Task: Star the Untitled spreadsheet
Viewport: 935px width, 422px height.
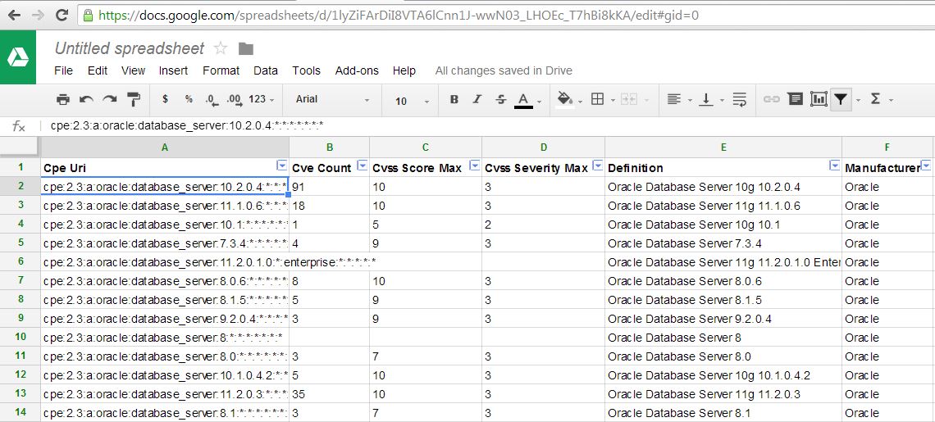Action: click(221, 48)
